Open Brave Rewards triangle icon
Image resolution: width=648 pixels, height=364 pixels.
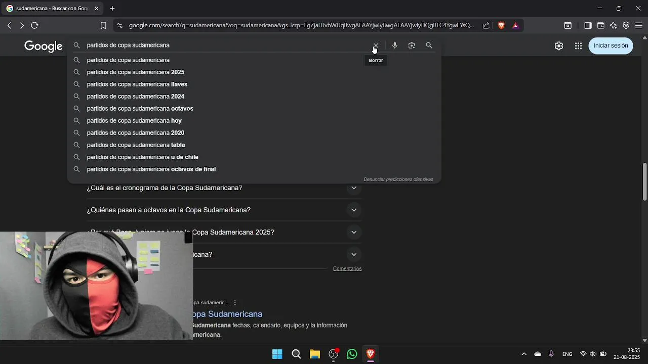[x=515, y=25]
